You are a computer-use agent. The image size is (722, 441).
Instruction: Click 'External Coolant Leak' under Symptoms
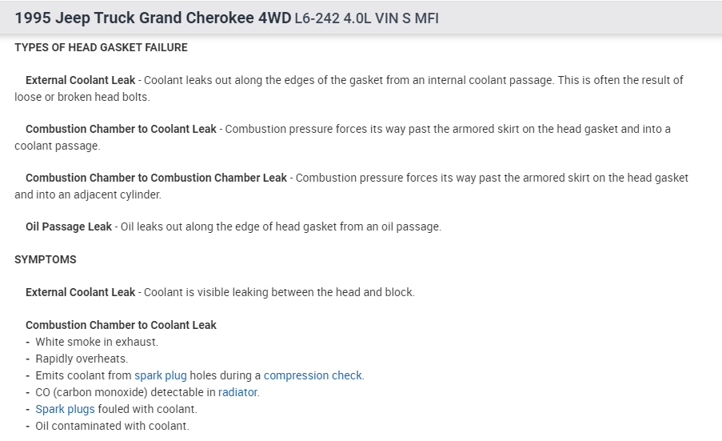click(x=80, y=293)
